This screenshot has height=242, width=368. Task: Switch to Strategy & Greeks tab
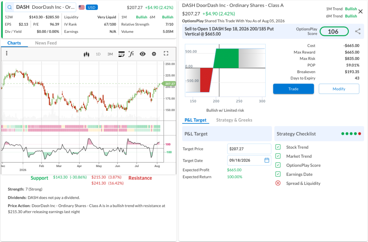coord(234,120)
